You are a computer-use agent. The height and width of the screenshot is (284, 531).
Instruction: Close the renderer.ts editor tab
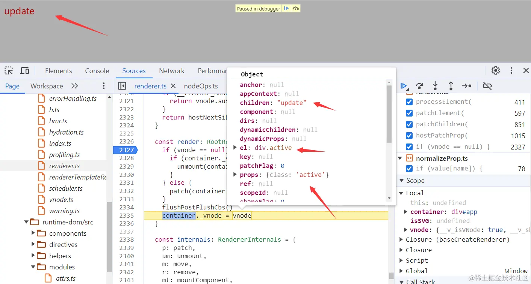coord(173,86)
